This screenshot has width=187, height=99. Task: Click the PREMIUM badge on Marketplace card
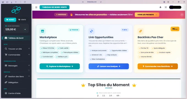[x=74, y=30]
